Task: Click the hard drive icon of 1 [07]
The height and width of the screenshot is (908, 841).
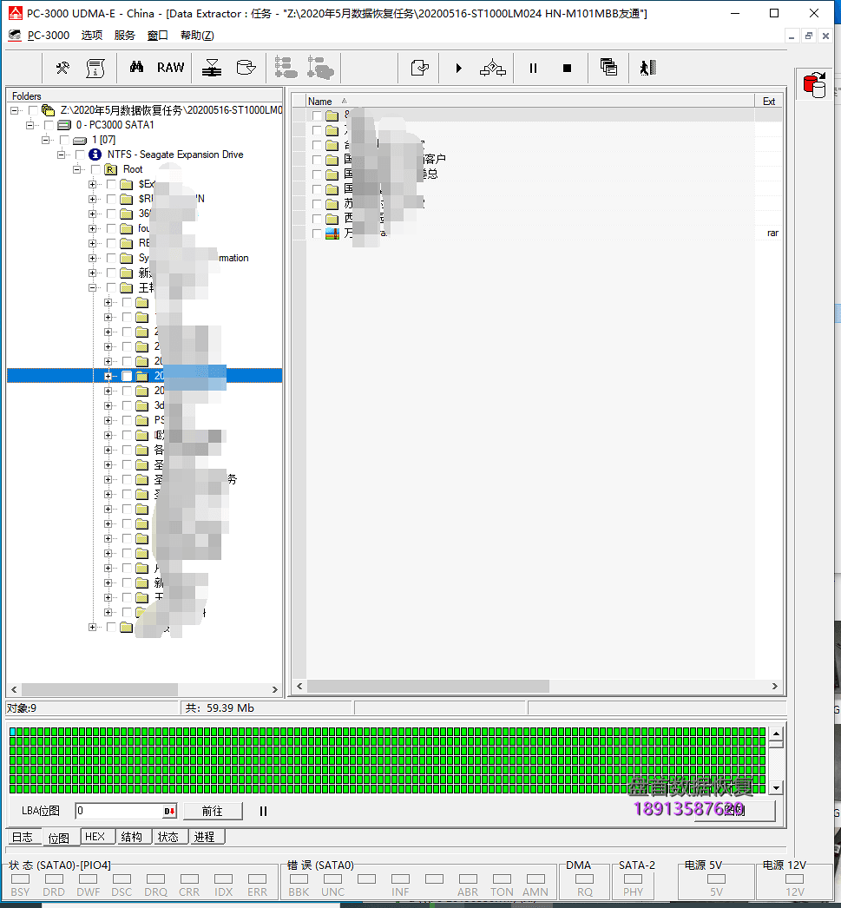Action: click(80, 140)
